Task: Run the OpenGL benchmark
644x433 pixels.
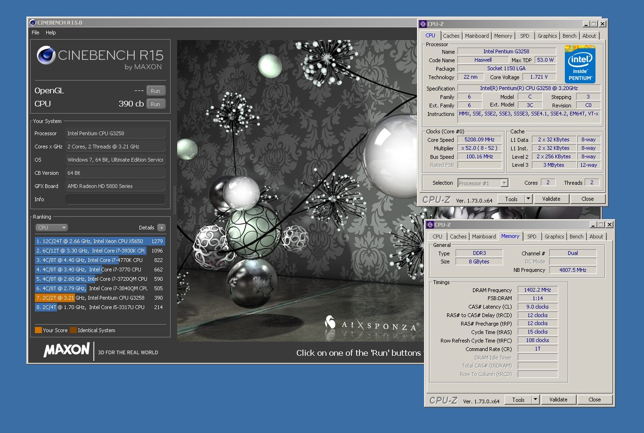Action: tap(155, 91)
